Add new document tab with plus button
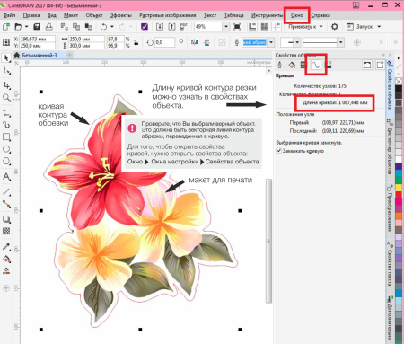The height and width of the screenshot is (344, 404). (69, 55)
